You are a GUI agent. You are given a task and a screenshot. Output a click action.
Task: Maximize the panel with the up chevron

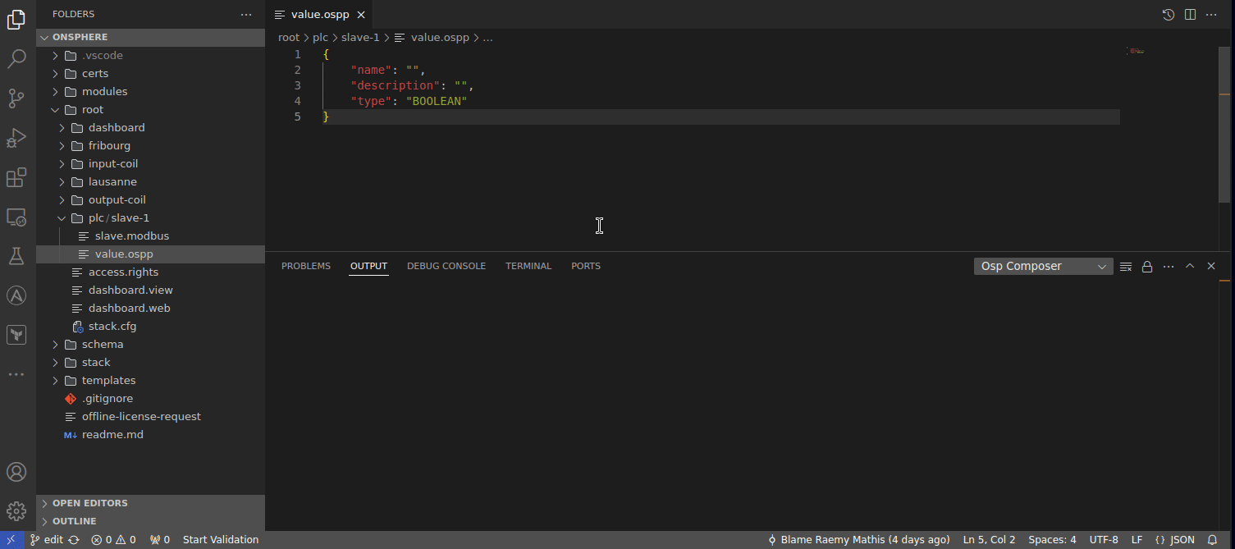1190,266
